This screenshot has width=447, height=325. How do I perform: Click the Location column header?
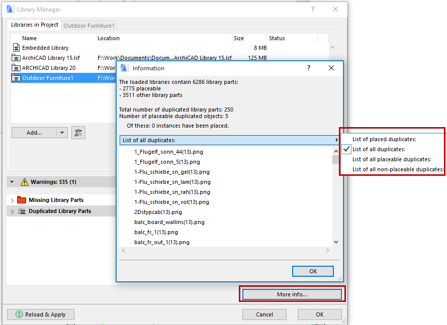[x=164, y=38]
